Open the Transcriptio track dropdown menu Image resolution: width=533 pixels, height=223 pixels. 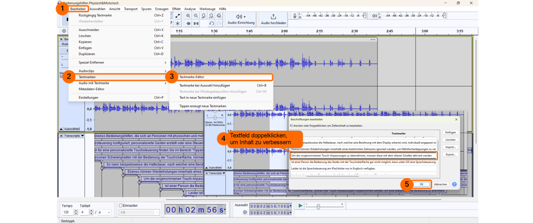(x=82, y=135)
